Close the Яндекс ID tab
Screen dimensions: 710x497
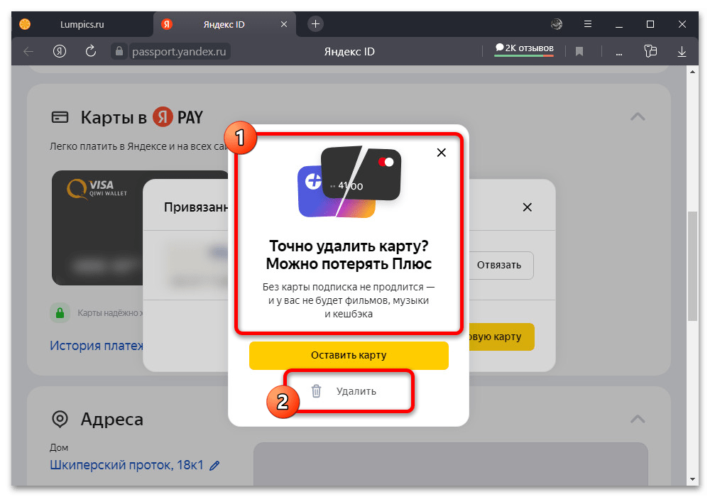tap(284, 24)
